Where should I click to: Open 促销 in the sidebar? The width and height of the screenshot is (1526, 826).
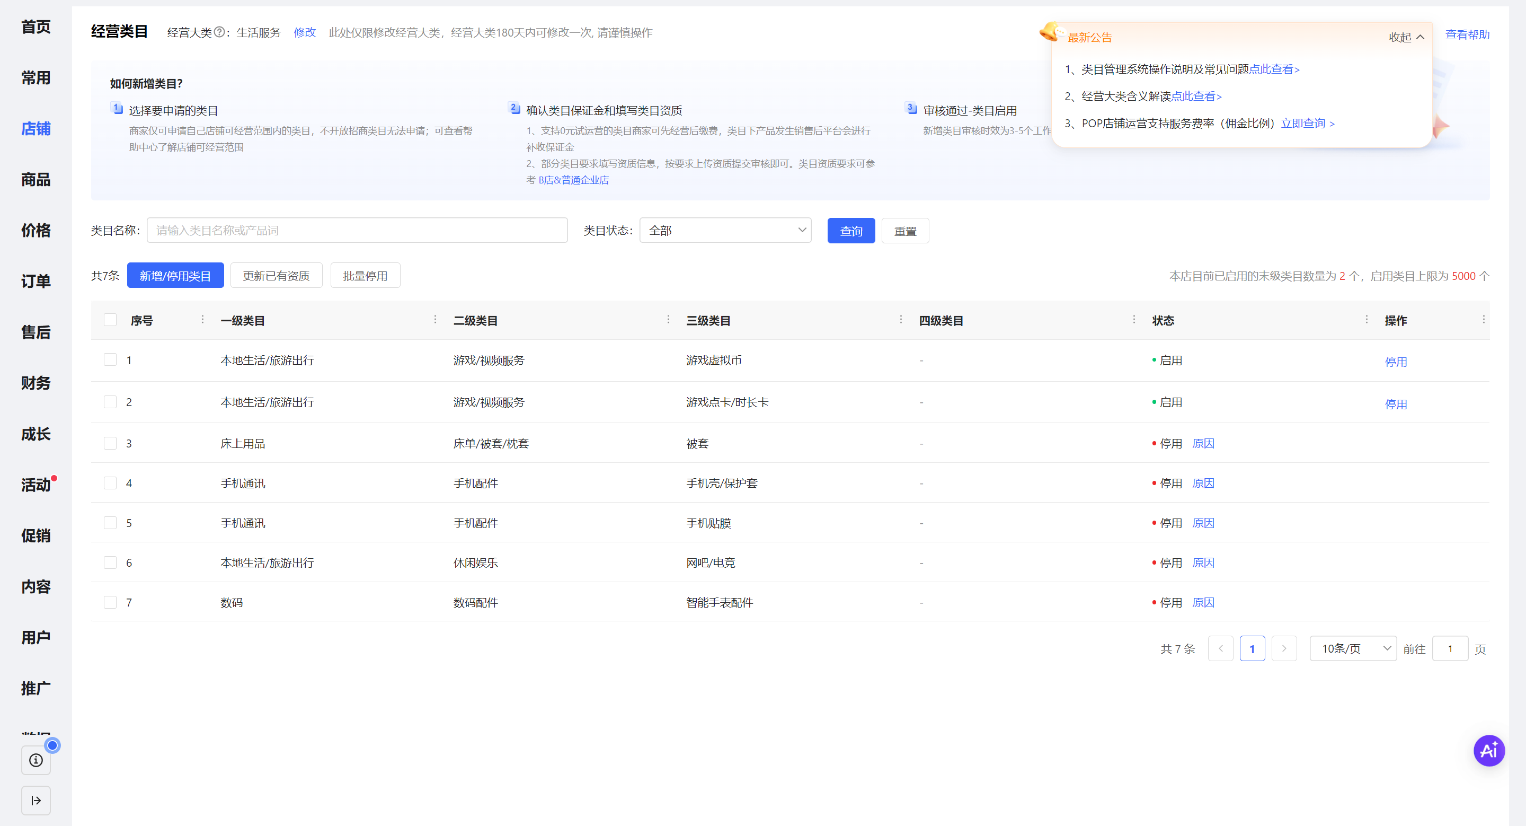tap(36, 535)
